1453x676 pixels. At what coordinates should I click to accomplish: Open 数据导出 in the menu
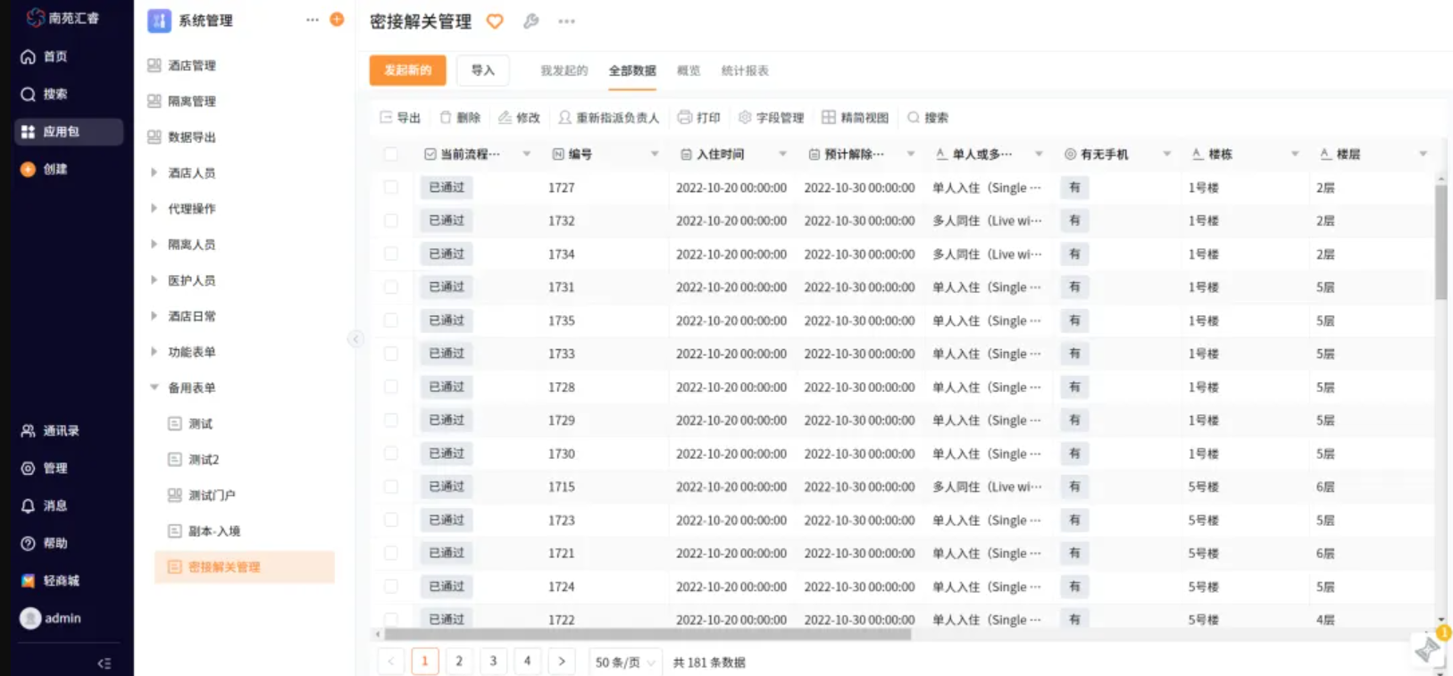tap(192, 137)
